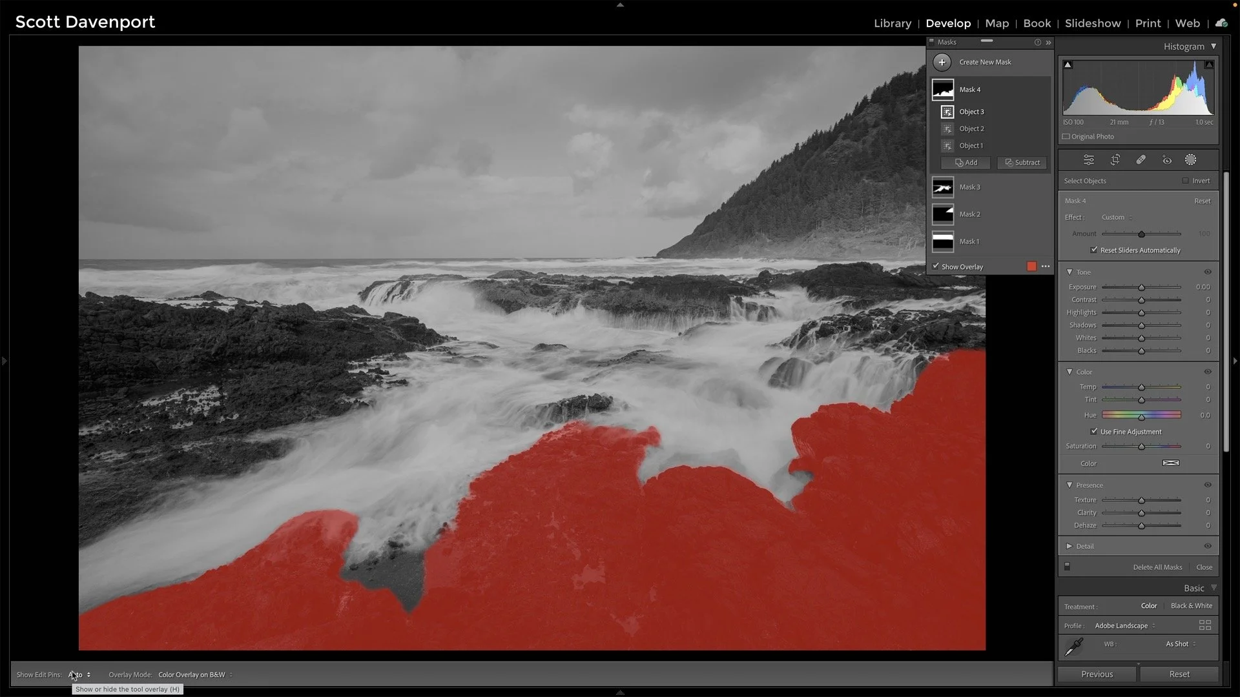Select the Edit adjustments tool

[x=1089, y=159]
